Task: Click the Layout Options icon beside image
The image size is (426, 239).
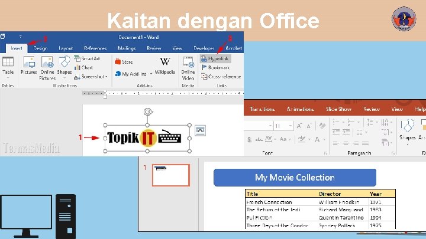Action: (x=200, y=130)
